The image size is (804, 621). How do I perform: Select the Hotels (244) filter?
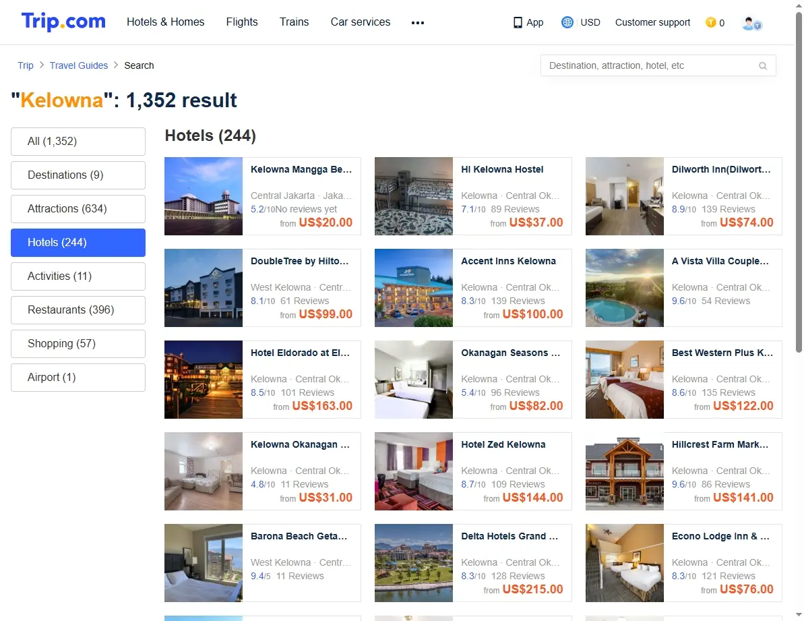tap(78, 243)
